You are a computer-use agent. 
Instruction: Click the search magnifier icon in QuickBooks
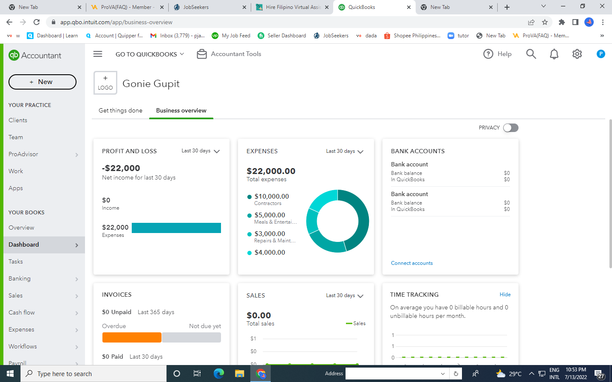coord(531,54)
